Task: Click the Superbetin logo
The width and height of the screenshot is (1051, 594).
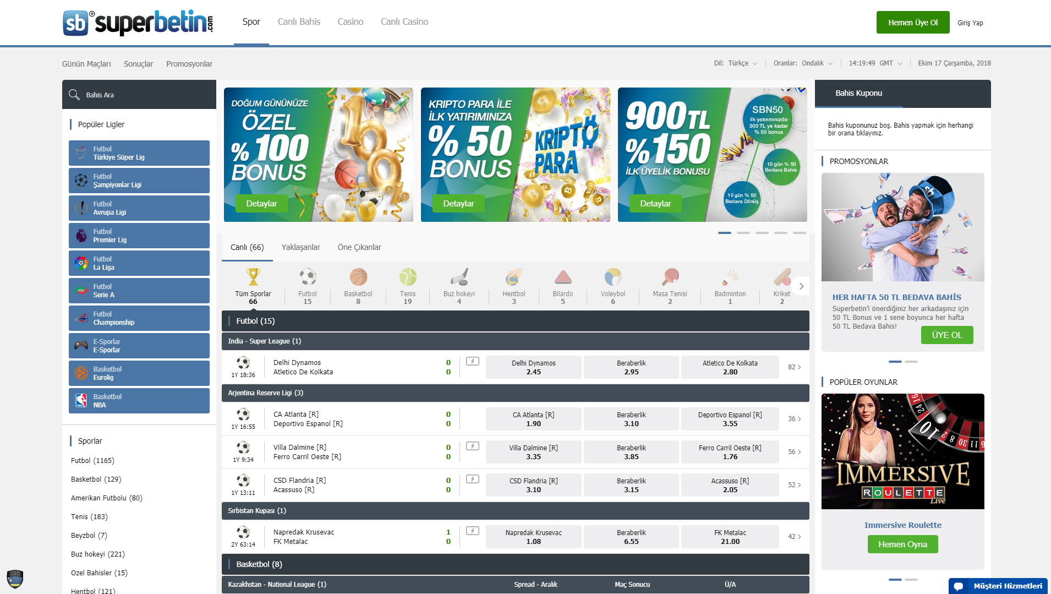Action: tap(138, 23)
